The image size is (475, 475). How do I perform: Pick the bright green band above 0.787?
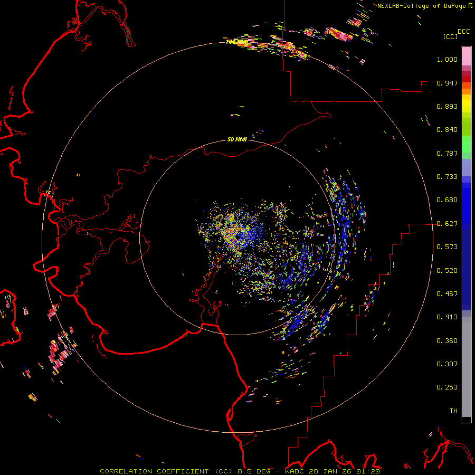click(466, 144)
